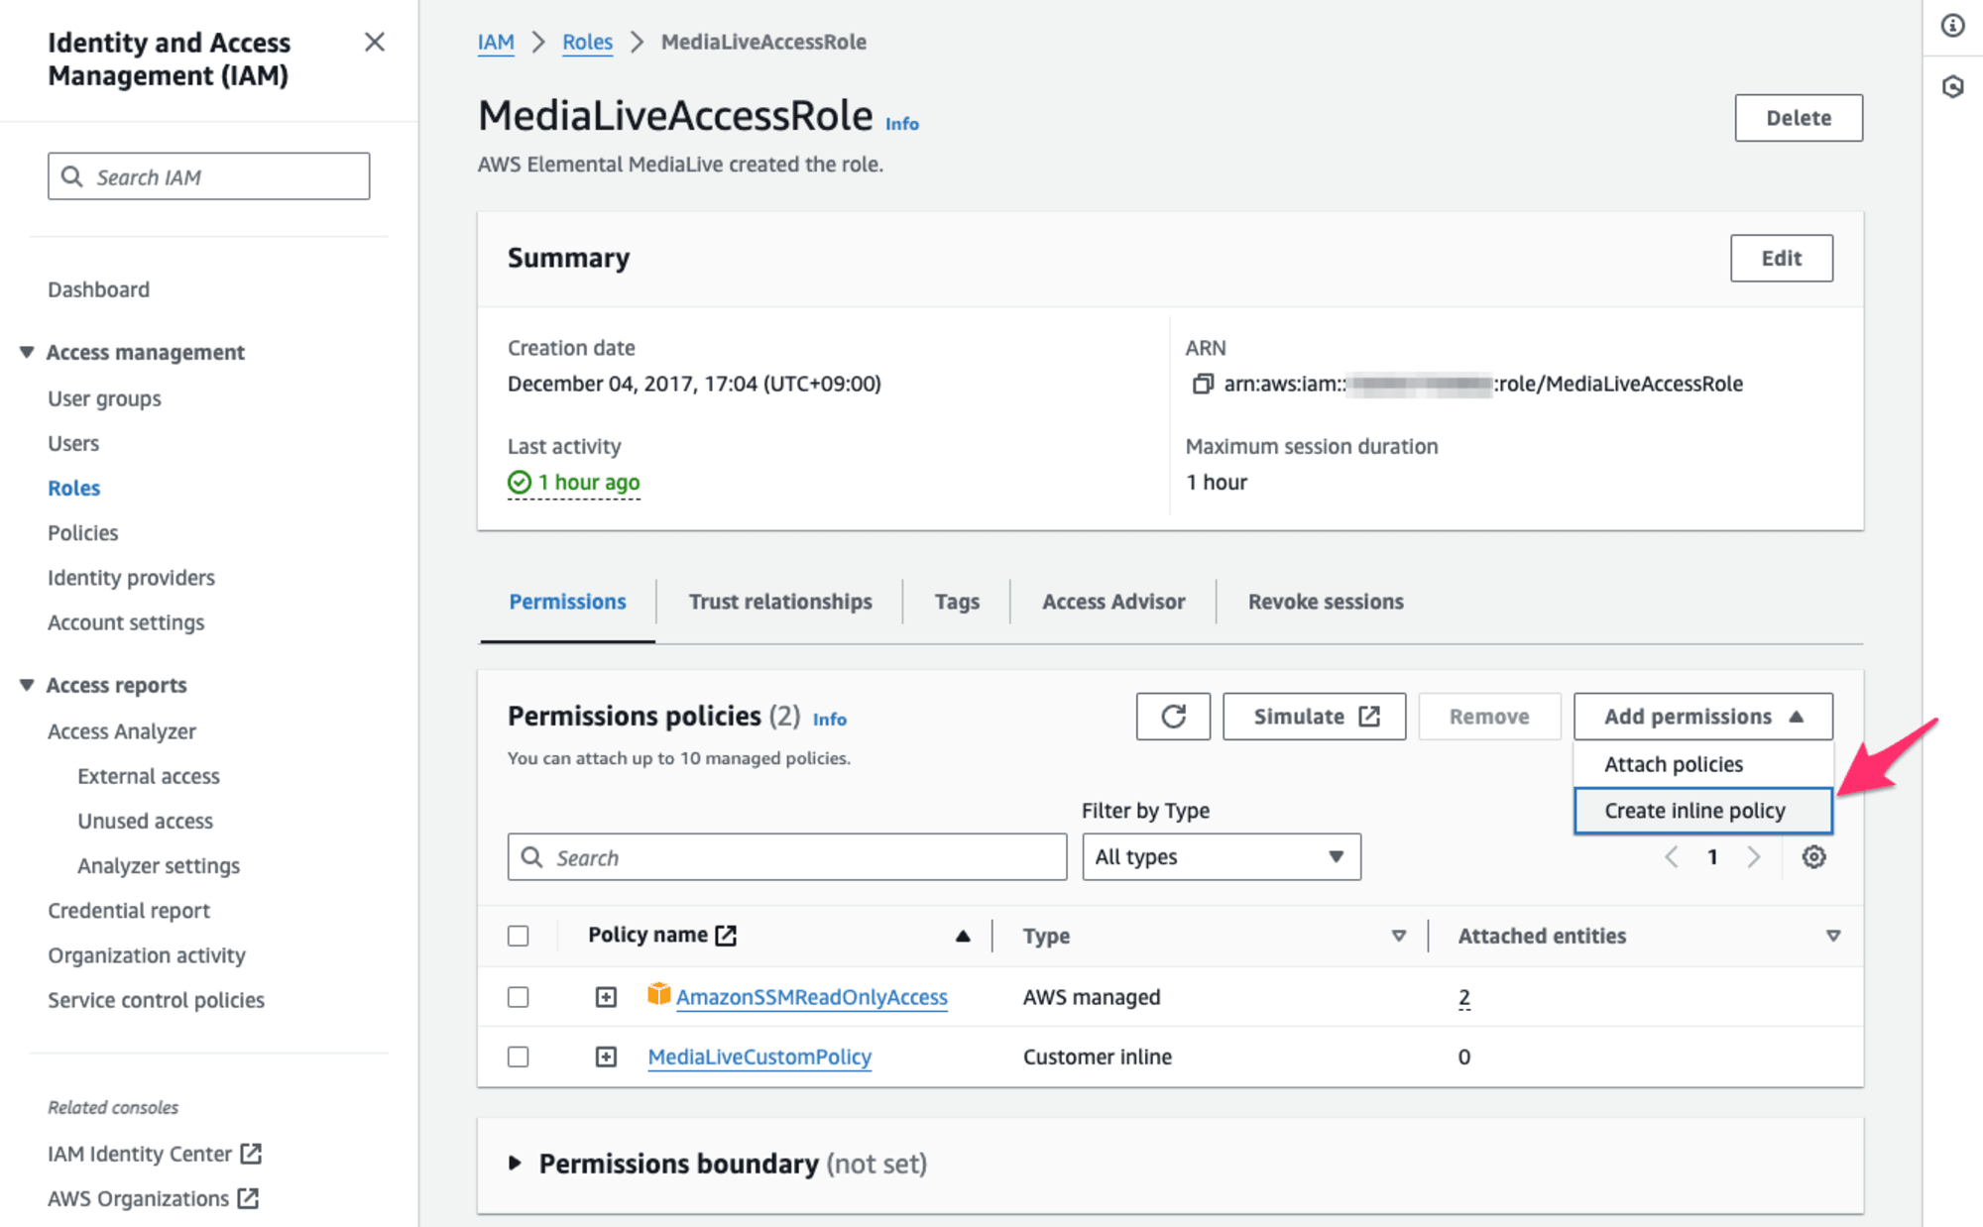Check the AmazonSSMReadOnlyAccess row checkbox

pos(518,997)
